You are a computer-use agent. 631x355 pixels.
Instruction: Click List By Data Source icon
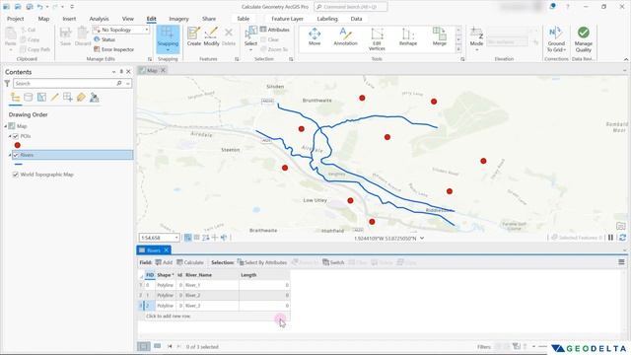coord(29,97)
